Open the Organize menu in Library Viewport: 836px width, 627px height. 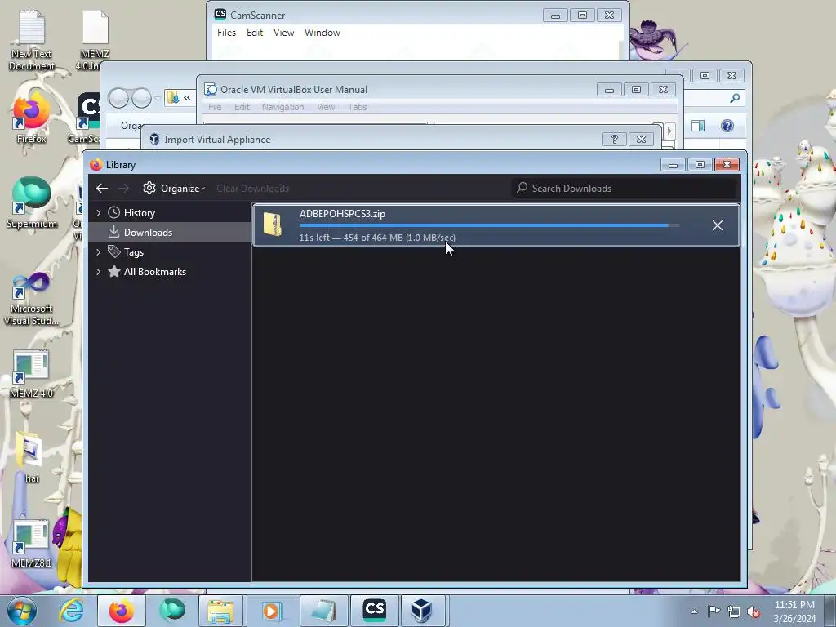pyautogui.click(x=174, y=189)
